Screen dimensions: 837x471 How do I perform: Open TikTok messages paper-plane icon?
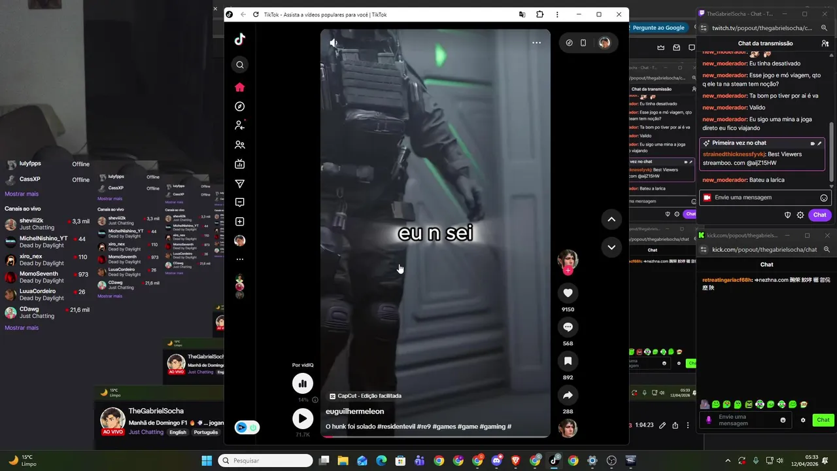click(x=240, y=184)
